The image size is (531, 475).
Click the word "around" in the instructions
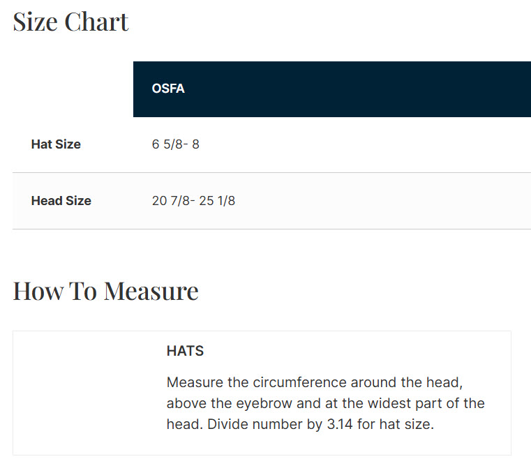coord(375,383)
